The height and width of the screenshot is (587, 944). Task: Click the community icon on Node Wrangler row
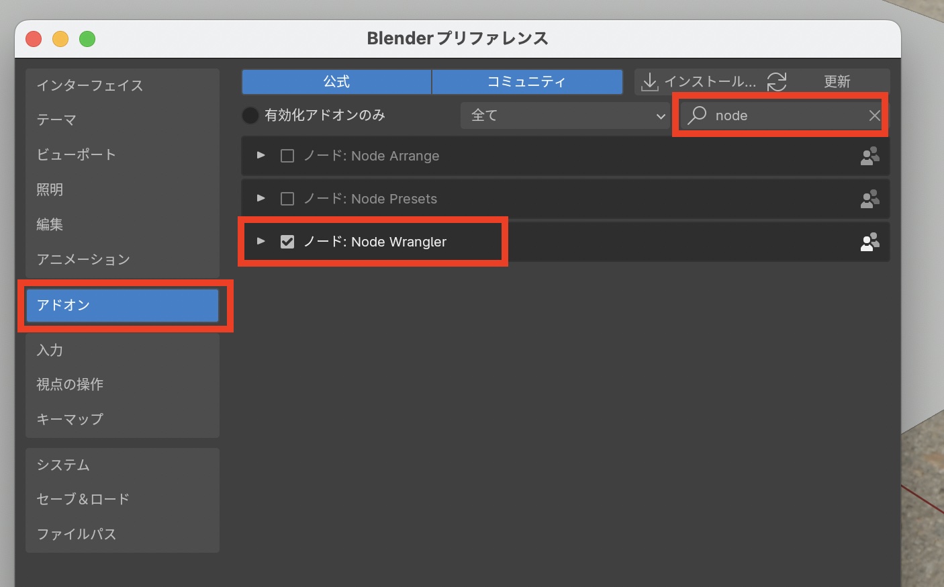click(869, 242)
